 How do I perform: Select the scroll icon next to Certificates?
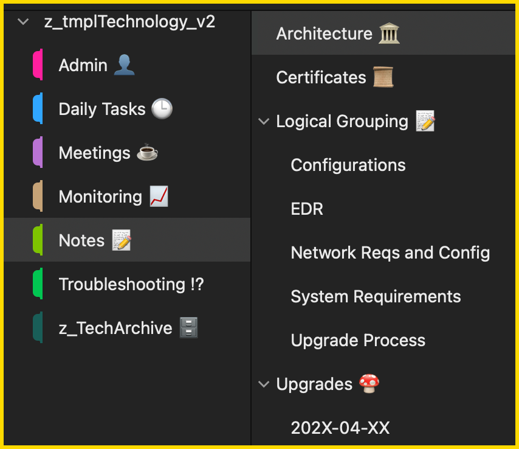pos(382,77)
